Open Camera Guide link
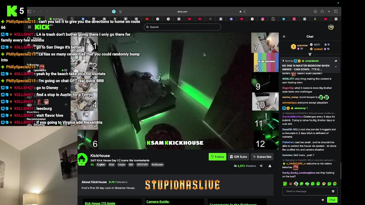 158,202
